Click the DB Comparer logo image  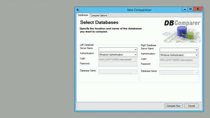pos(181,31)
